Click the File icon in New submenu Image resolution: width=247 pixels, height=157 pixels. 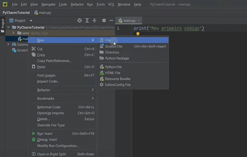[102, 40]
